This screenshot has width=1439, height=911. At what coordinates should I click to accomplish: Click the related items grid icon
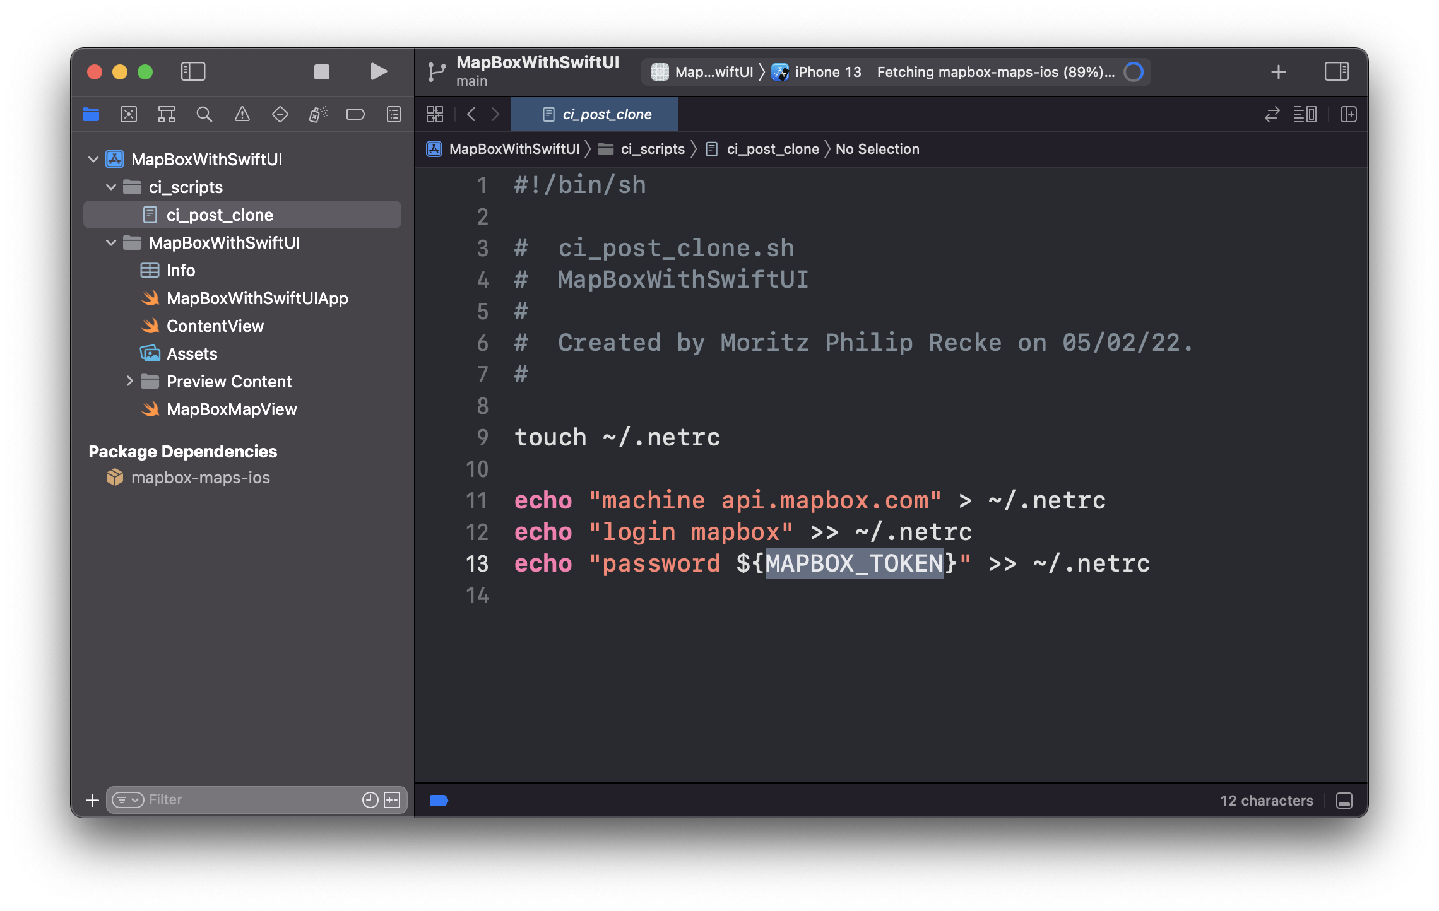tap(434, 114)
